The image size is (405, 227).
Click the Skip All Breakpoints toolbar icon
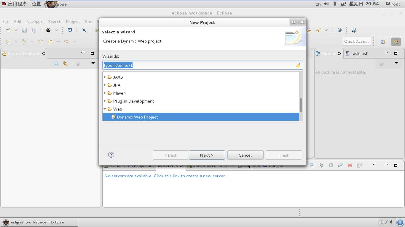(x=84, y=30)
